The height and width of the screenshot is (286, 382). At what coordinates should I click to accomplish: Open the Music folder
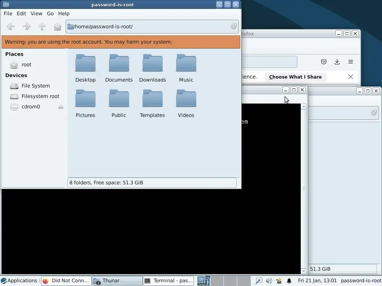186,68
